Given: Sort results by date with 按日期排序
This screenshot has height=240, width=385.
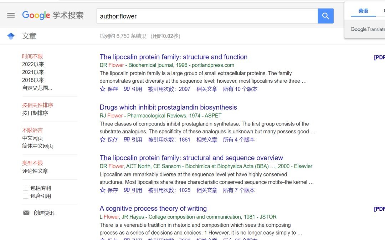Looking at the screenshot, I should pos(35,113).
